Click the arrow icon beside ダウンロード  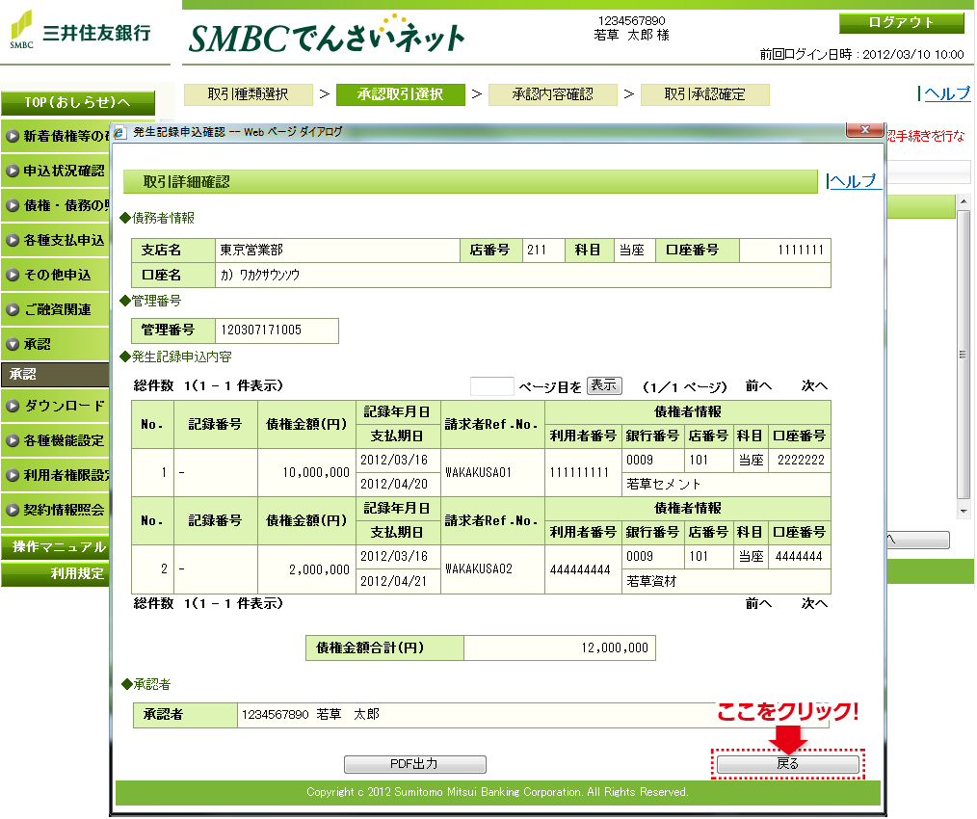(x=13, y=406)
